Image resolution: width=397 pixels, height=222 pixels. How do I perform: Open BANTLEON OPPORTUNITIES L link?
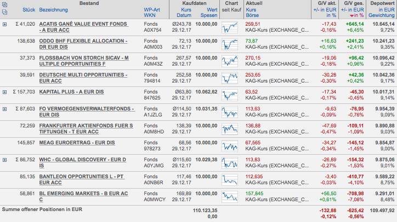coord(82,179)
